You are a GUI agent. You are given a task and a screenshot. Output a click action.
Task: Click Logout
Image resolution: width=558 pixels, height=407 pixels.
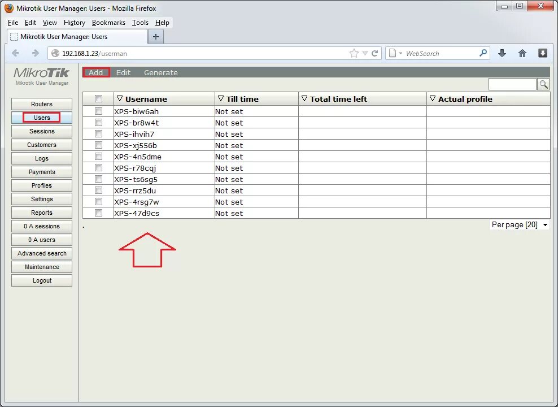pos(42,280)
